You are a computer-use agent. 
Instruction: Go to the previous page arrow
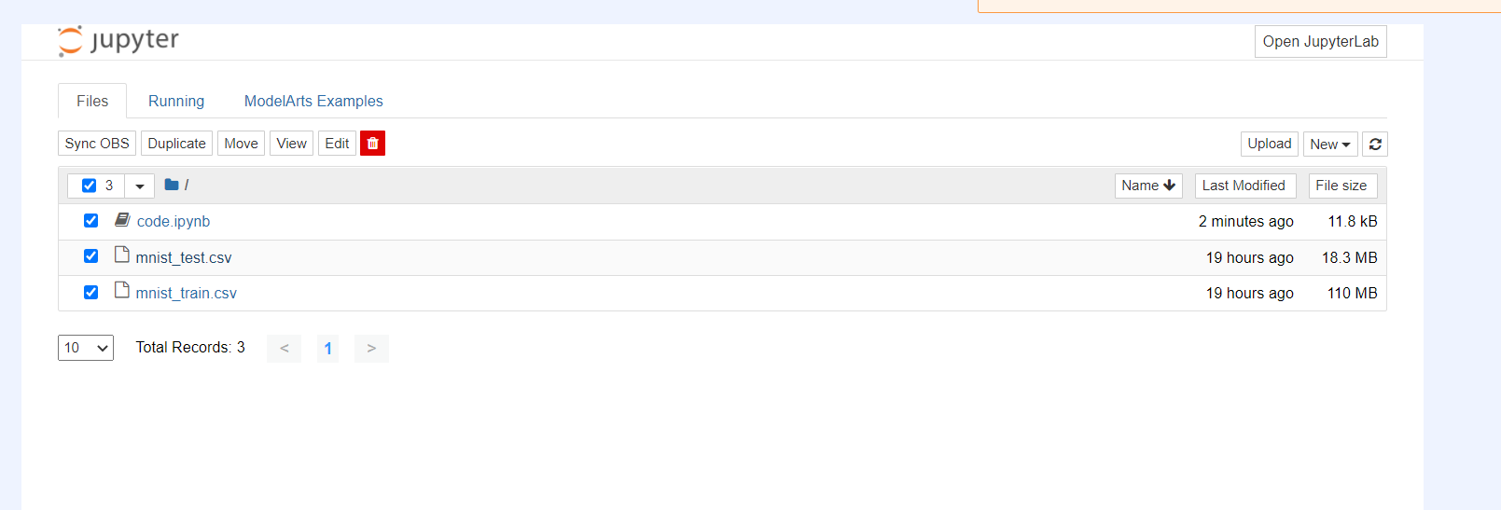pos(285,348)
